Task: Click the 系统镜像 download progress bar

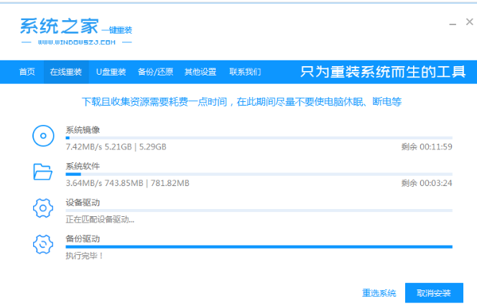Action: [x=259, y=137]
